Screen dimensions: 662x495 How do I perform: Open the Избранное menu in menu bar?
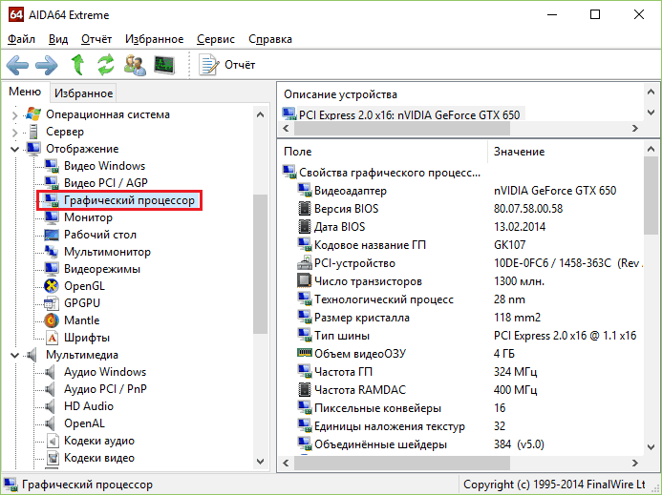click(x=154, y=39)
